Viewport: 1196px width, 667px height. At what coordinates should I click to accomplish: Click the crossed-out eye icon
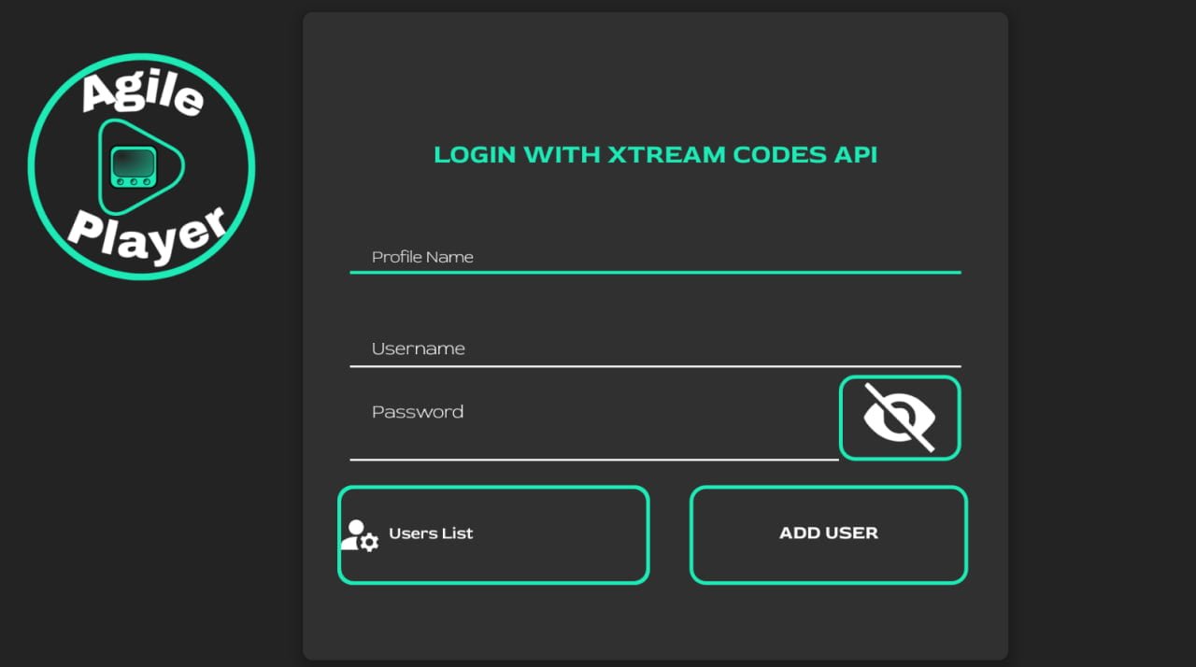click(x=899, y=418)
